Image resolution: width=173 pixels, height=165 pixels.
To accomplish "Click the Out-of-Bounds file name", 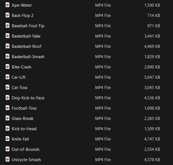I will (x=26, y=149).
